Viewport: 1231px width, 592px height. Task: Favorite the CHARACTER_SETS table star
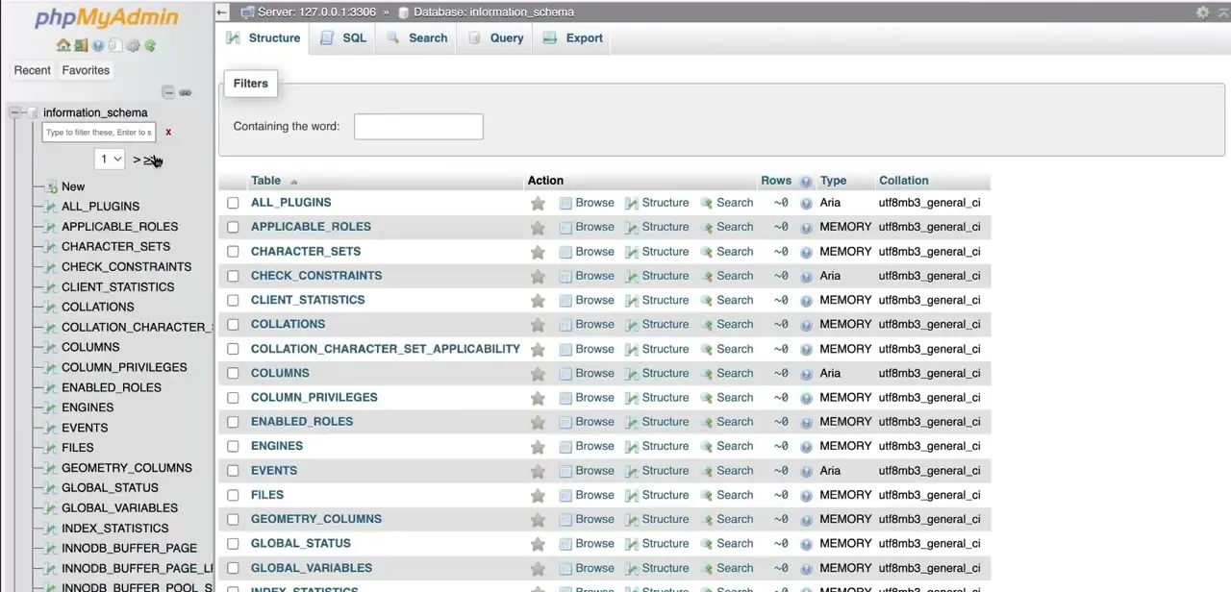coord(538,252)
